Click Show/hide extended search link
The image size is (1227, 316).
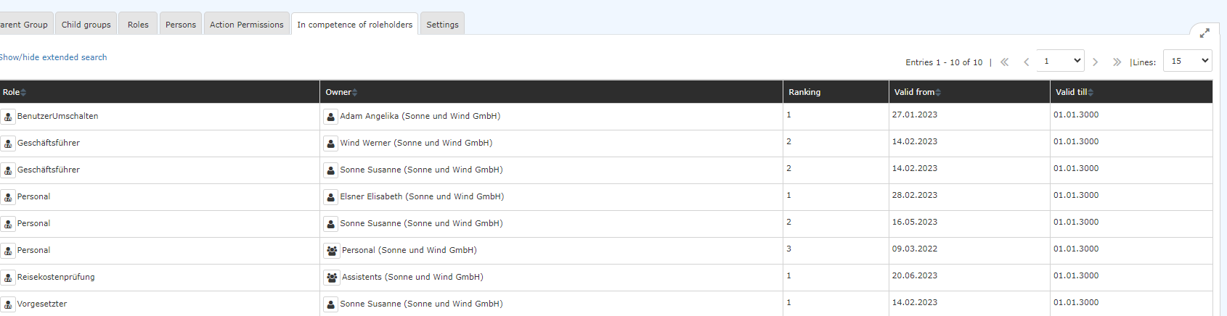tap(53, 57)
